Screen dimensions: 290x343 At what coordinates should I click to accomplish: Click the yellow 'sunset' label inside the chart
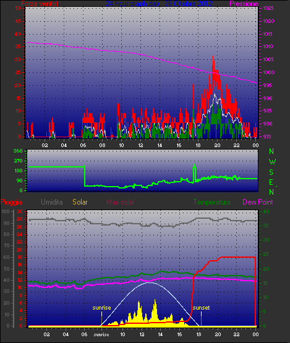[x=201, y=308]
